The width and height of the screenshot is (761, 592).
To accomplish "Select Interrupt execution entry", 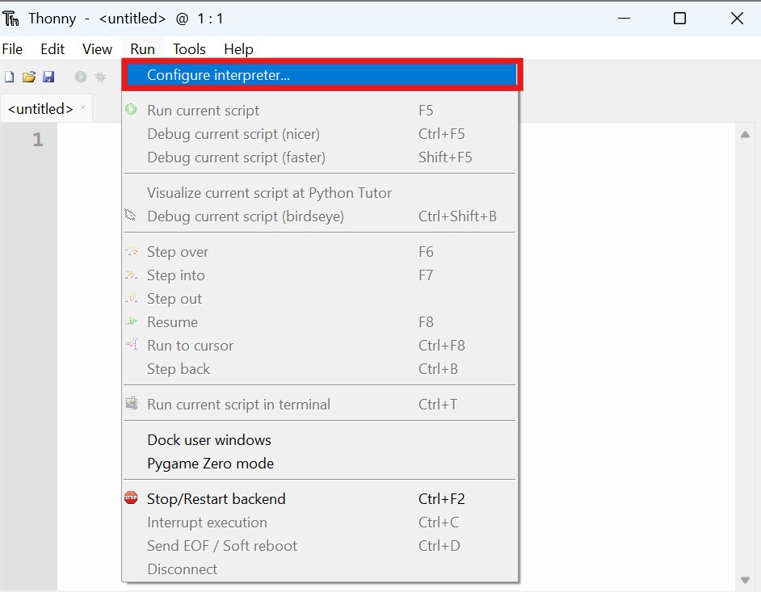I will point(321,523).
